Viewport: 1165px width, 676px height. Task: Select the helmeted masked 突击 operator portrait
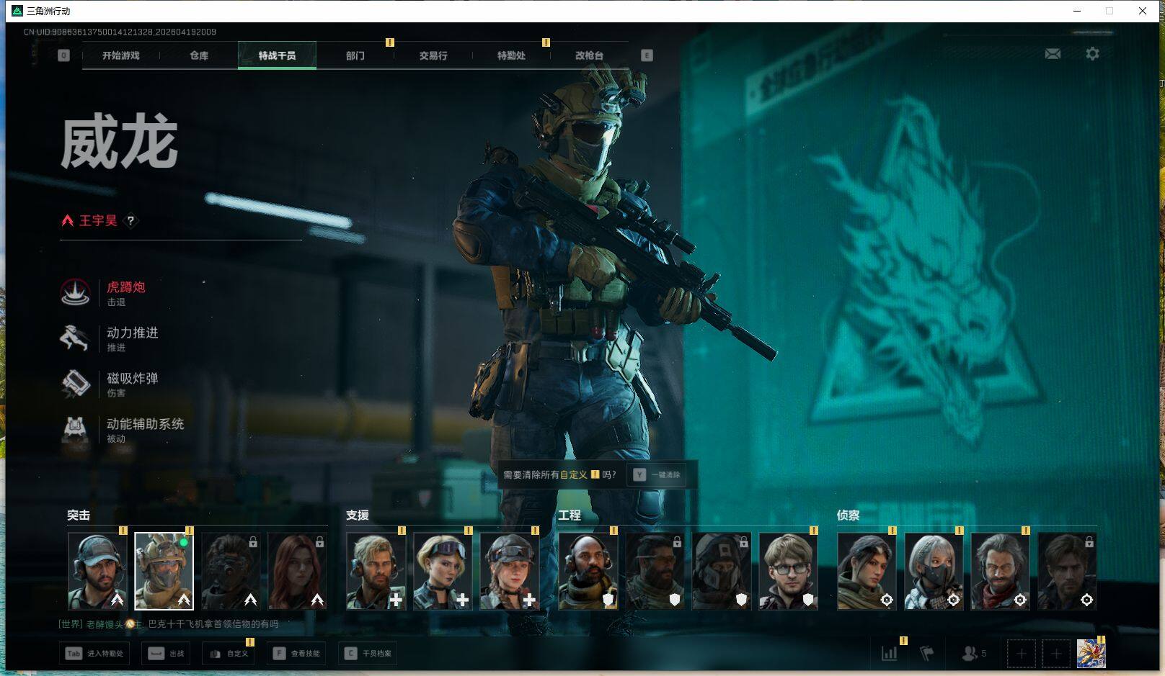click(164, 571)
